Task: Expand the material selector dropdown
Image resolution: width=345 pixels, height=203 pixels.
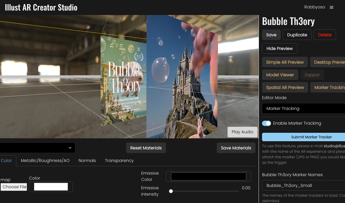Action: tap(37, 148)
